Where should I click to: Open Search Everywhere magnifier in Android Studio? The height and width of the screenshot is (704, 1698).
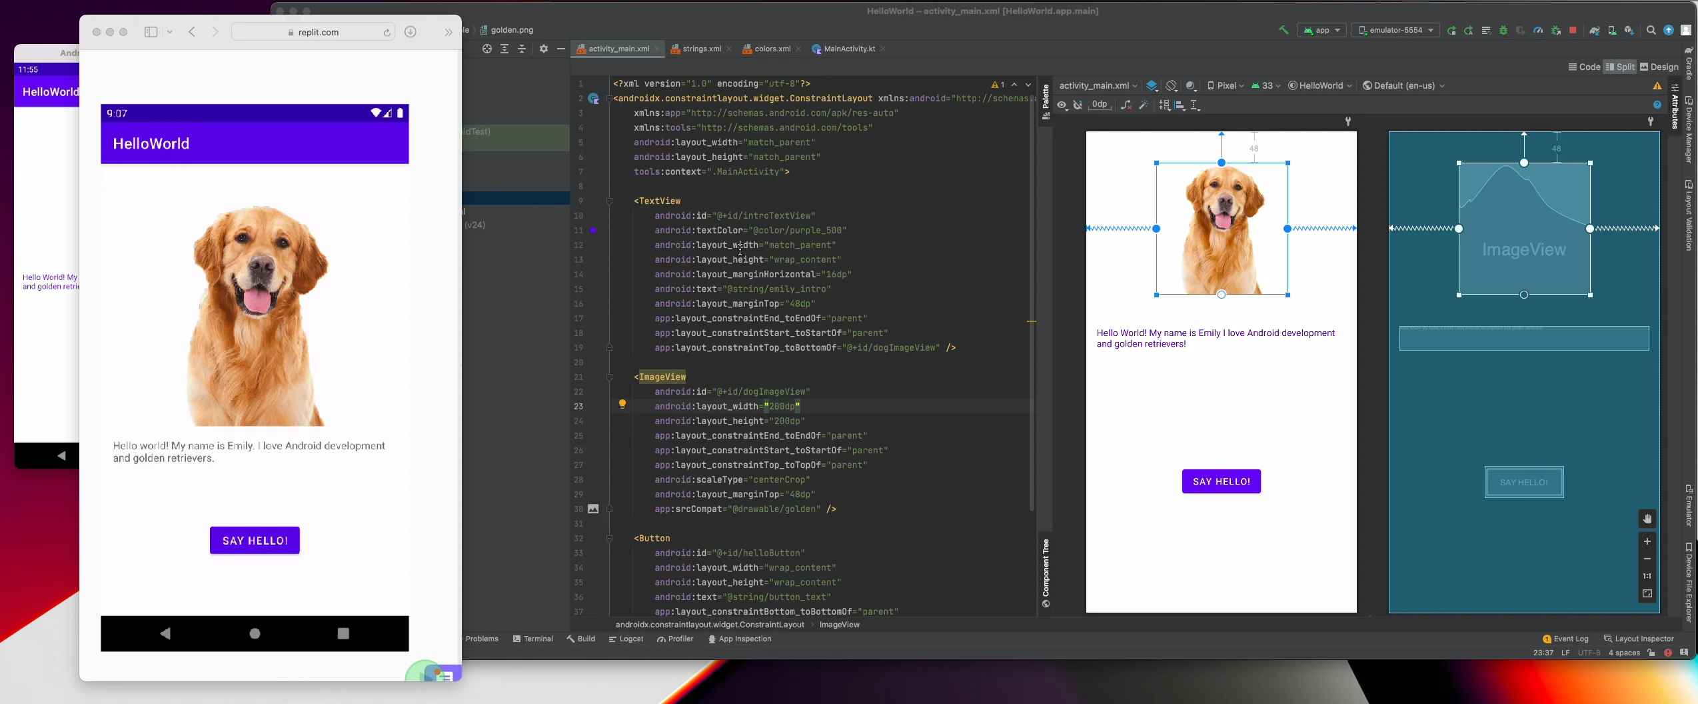(1651, 30)
